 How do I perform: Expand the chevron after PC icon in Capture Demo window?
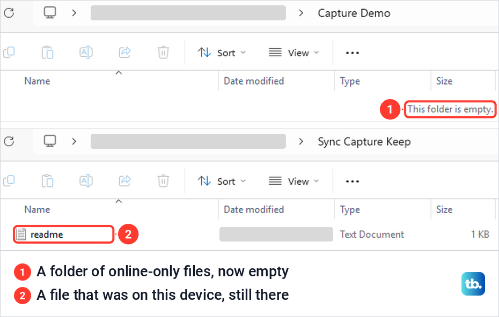[x=74, y=13]
